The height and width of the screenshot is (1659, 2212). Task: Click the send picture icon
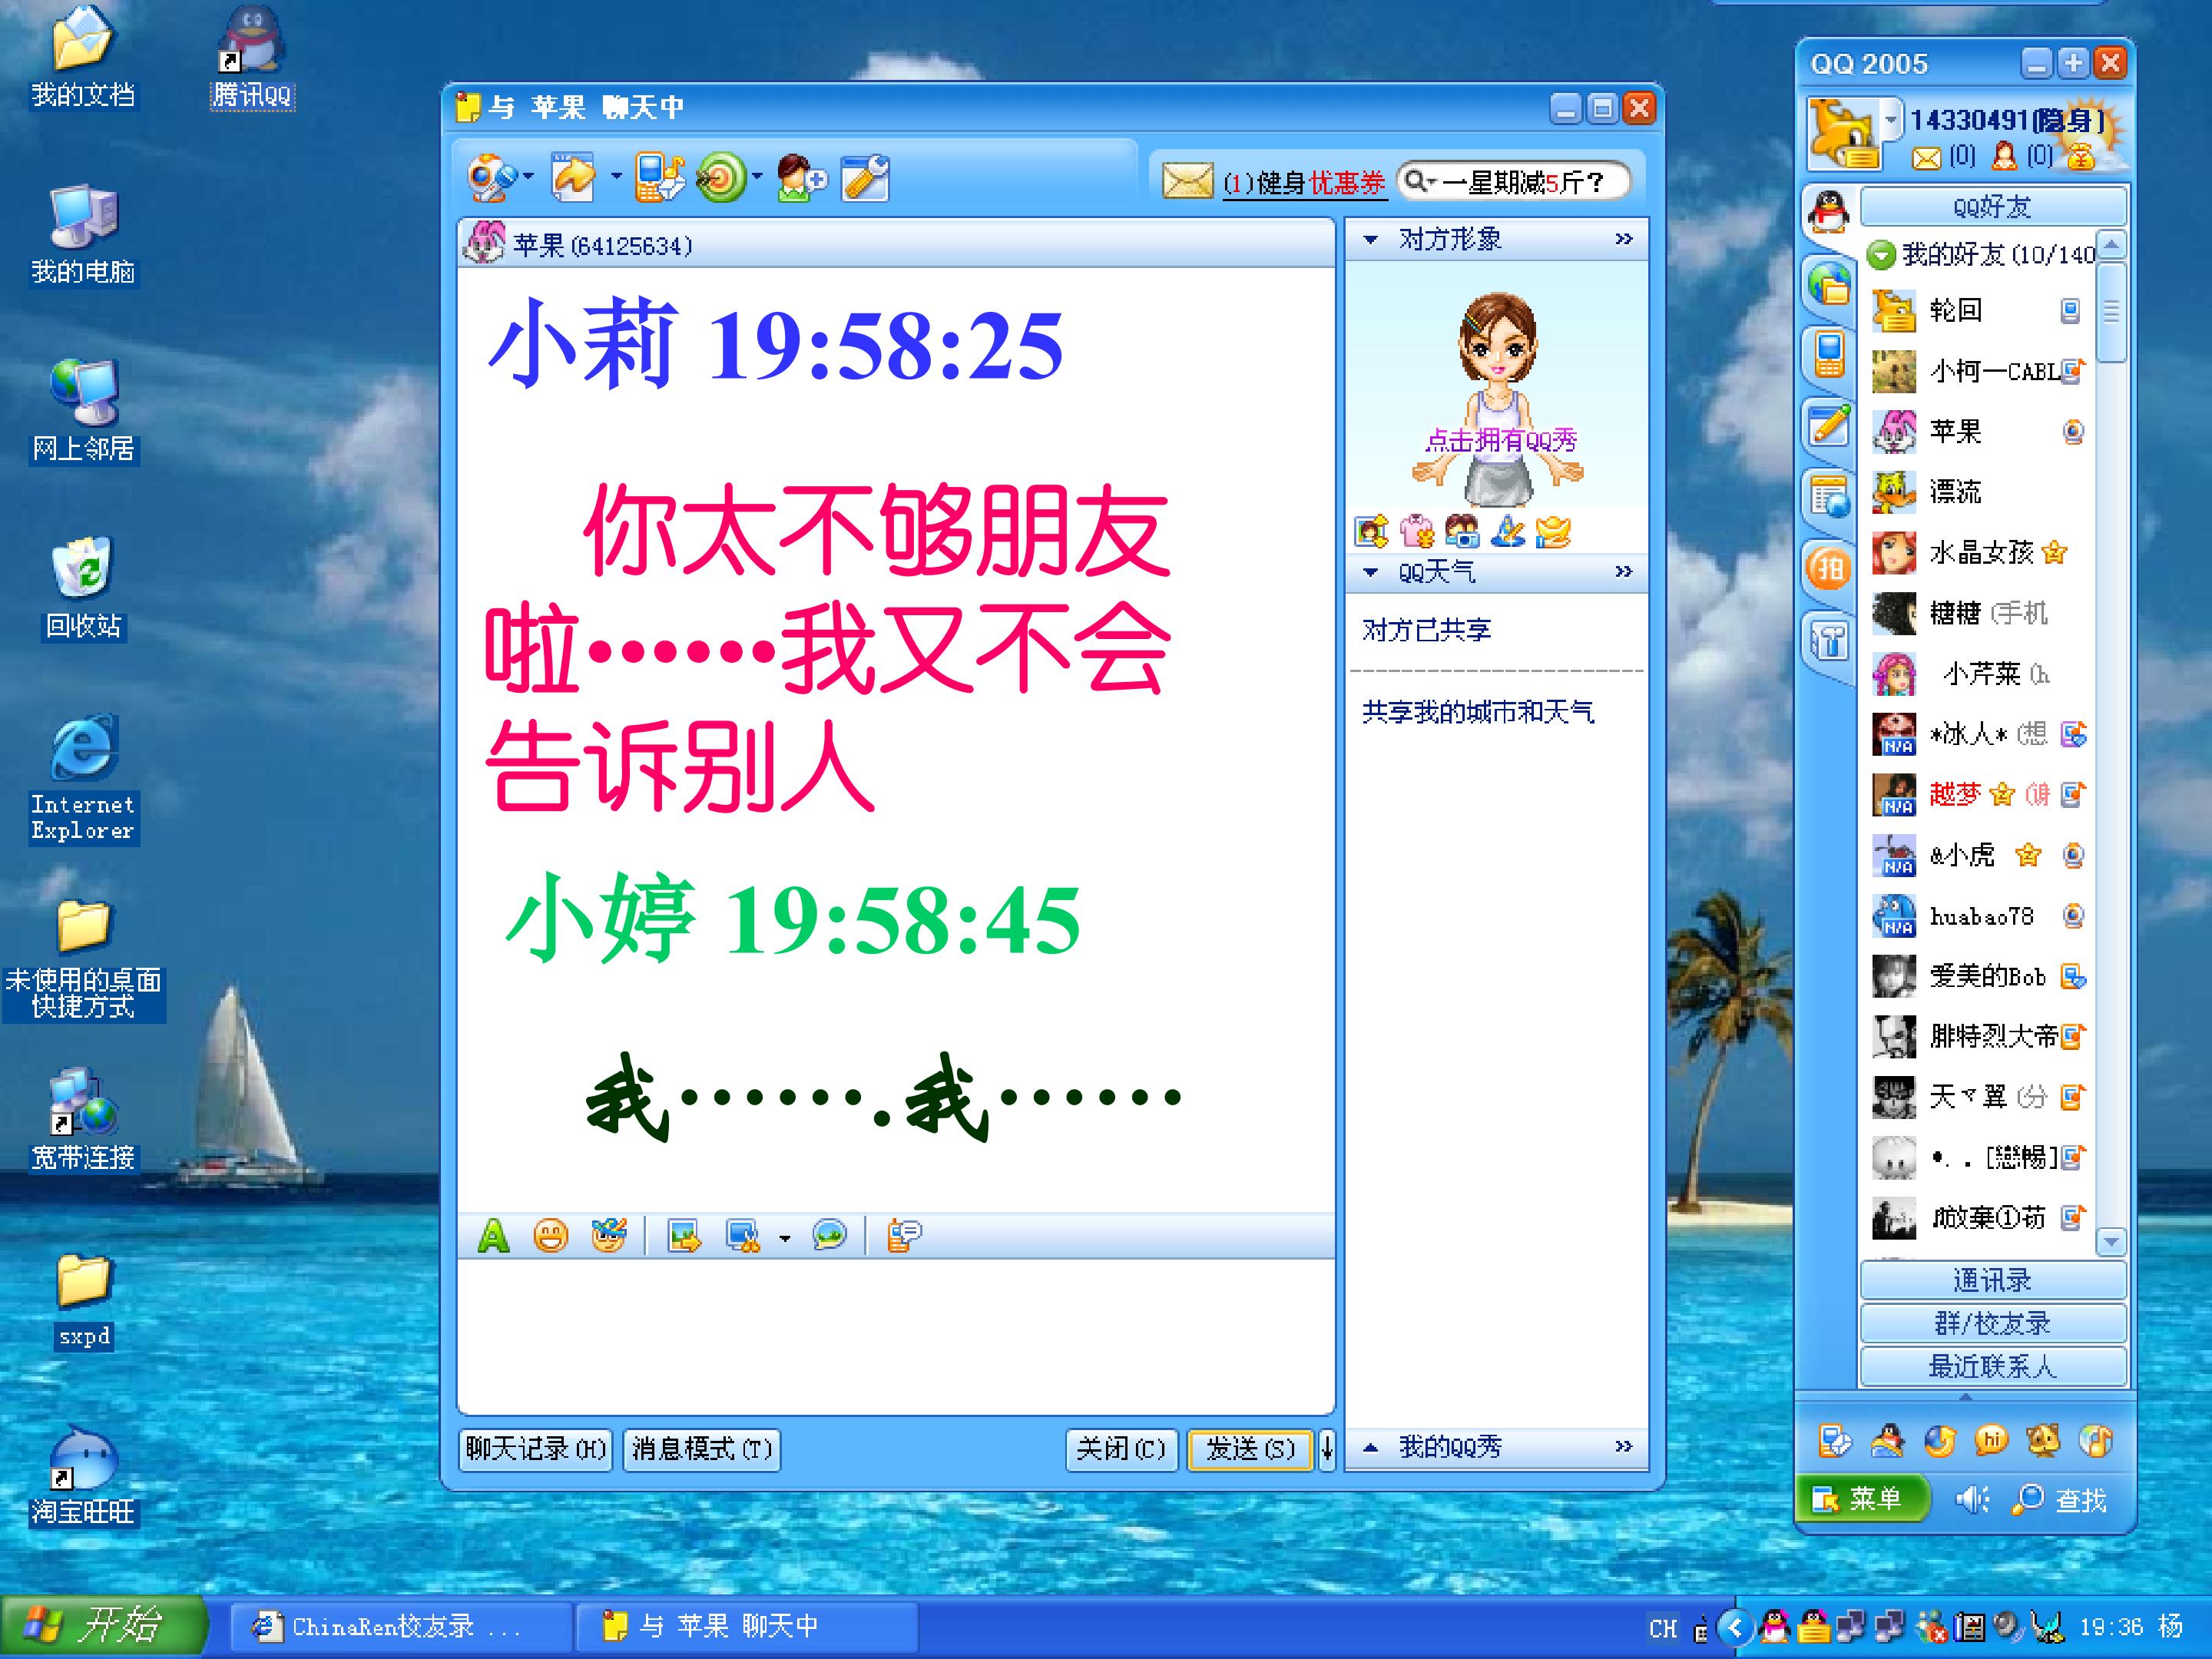685,1237
